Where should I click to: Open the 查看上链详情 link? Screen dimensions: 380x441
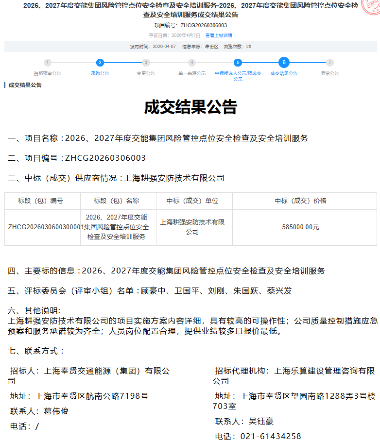[x=219, y=35]
